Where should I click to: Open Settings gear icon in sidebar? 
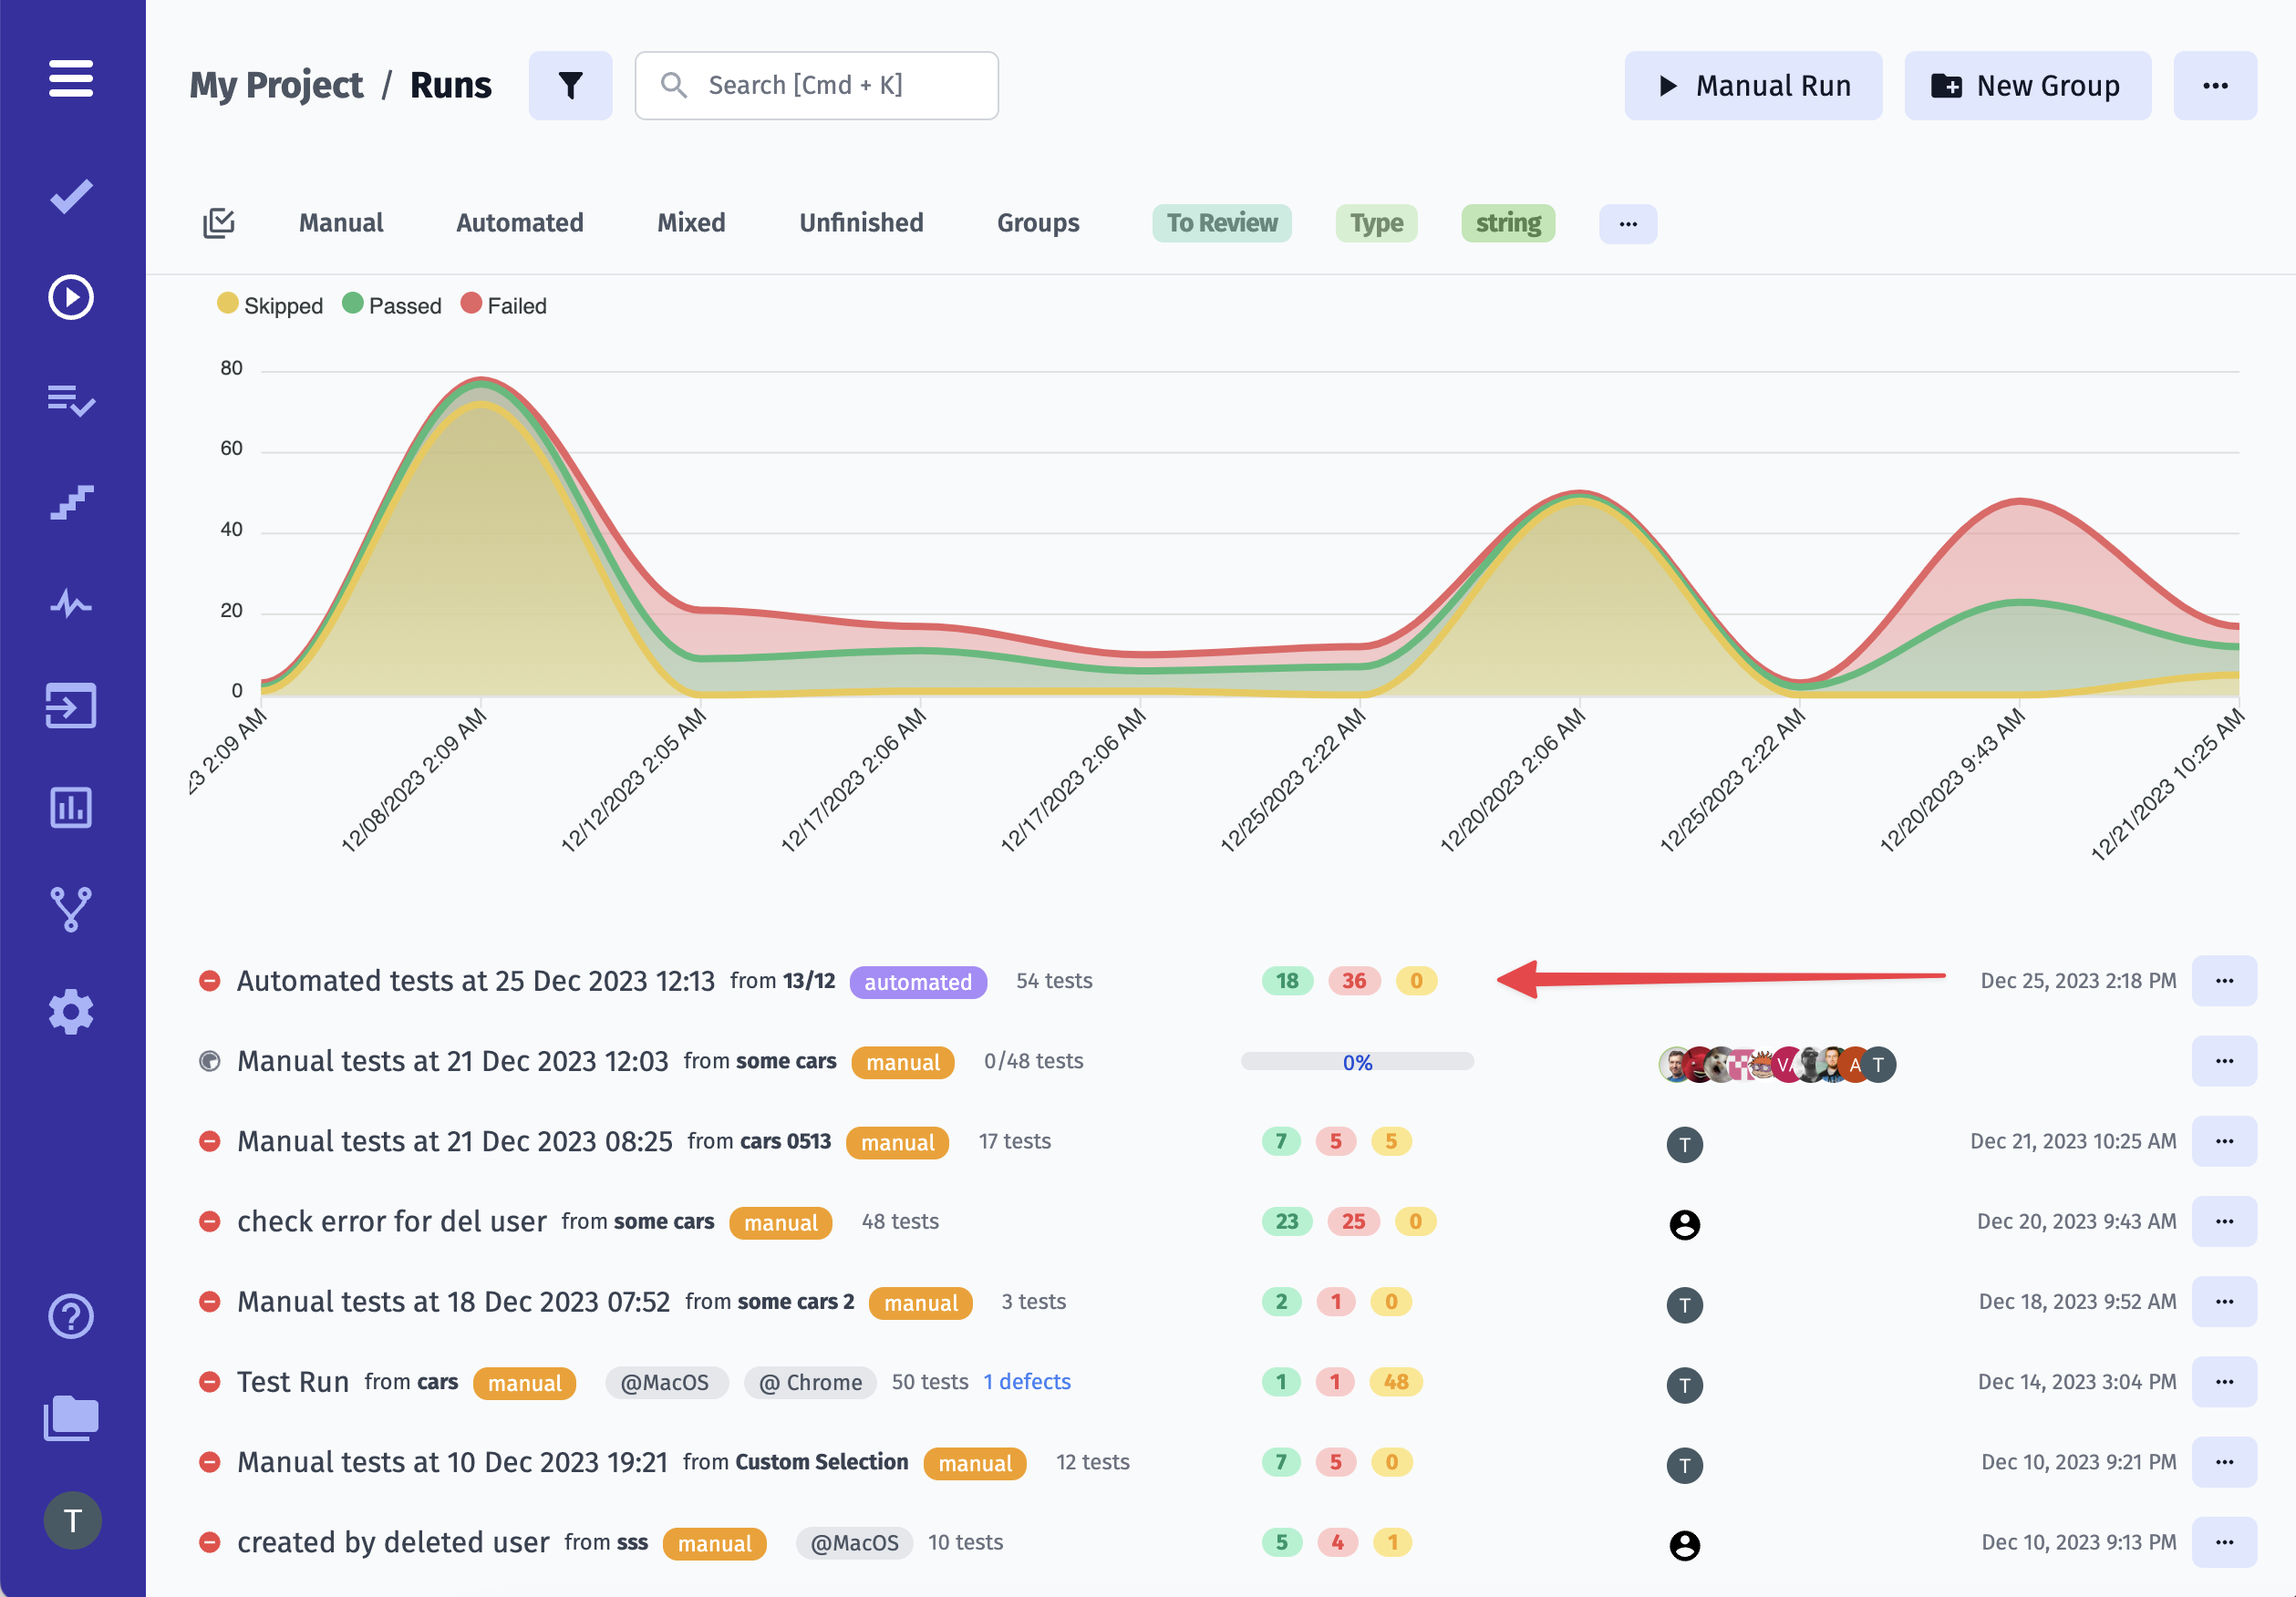coord(71,1012)
